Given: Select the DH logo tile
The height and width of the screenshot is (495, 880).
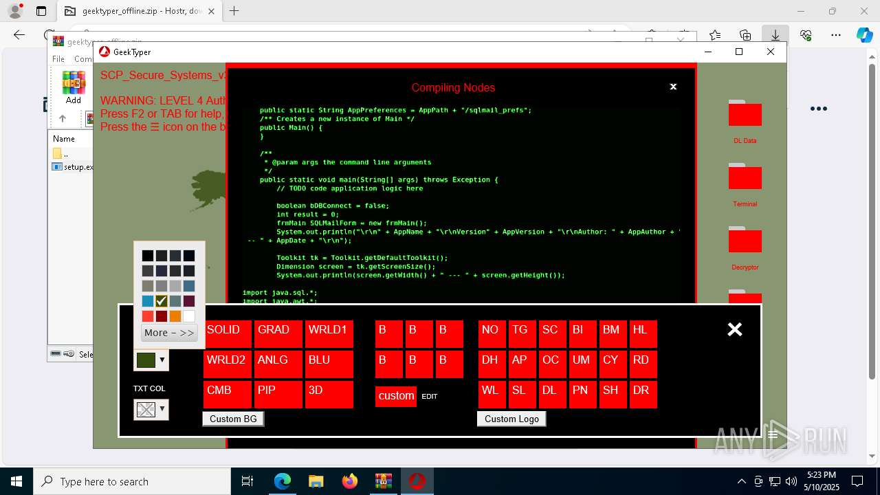Looking at the screenshot, I should tap(492, 364).
